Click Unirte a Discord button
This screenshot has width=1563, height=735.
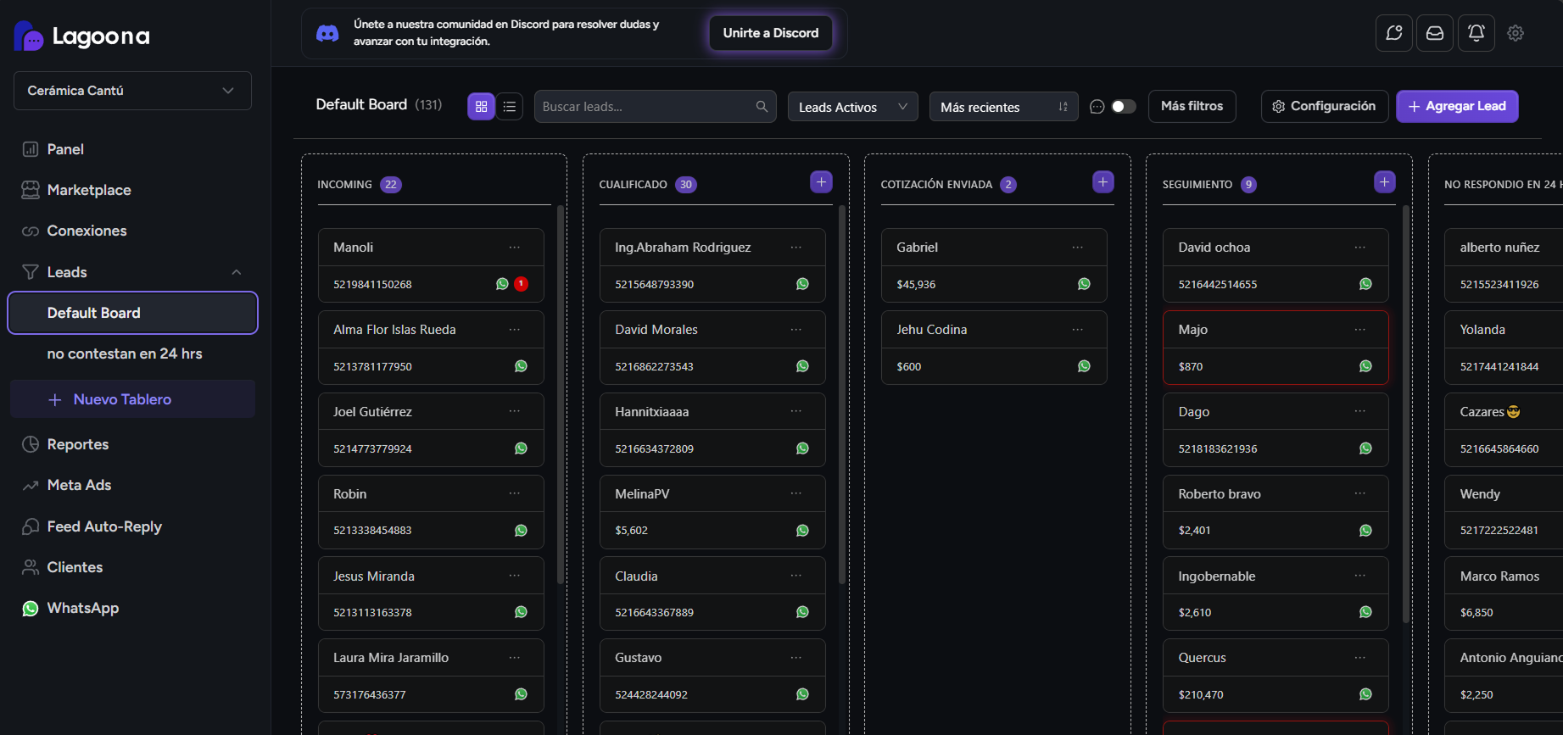770,33
